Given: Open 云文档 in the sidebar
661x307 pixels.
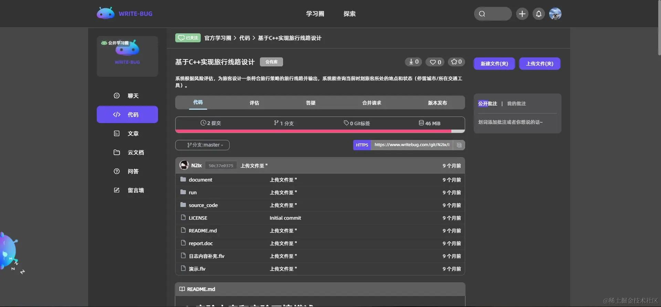Looking at the screenshot, I should pos(127,152).
